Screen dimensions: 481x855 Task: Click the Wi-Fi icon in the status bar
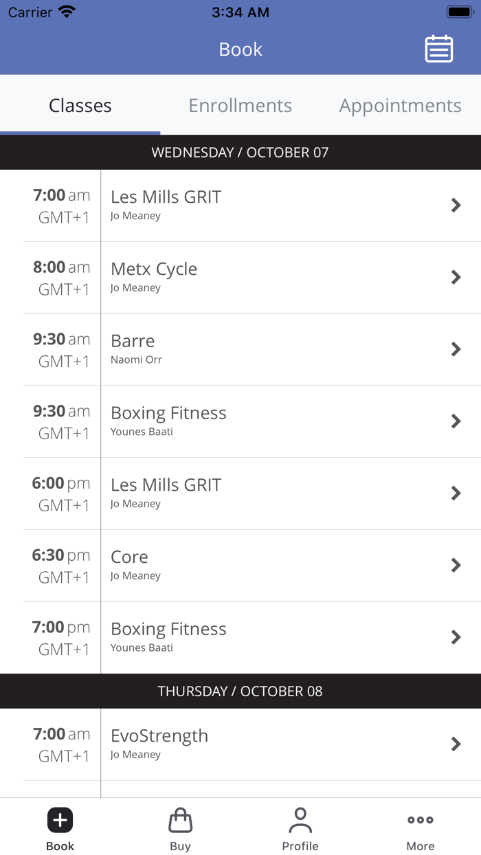pos(65,11)
